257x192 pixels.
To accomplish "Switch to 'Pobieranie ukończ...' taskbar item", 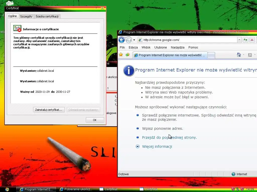I will (x=76, y=189).
